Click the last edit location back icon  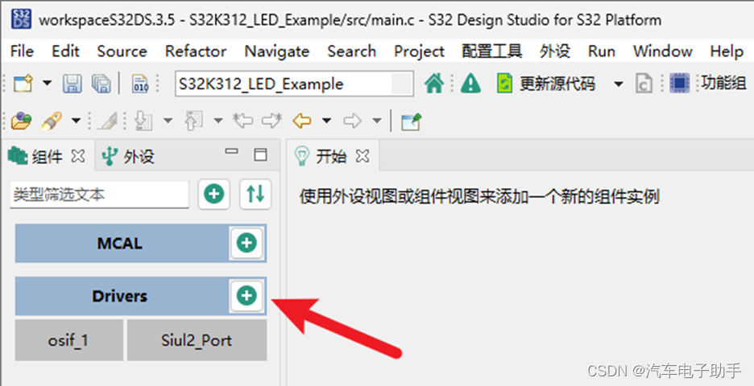[x=242, y=121]
